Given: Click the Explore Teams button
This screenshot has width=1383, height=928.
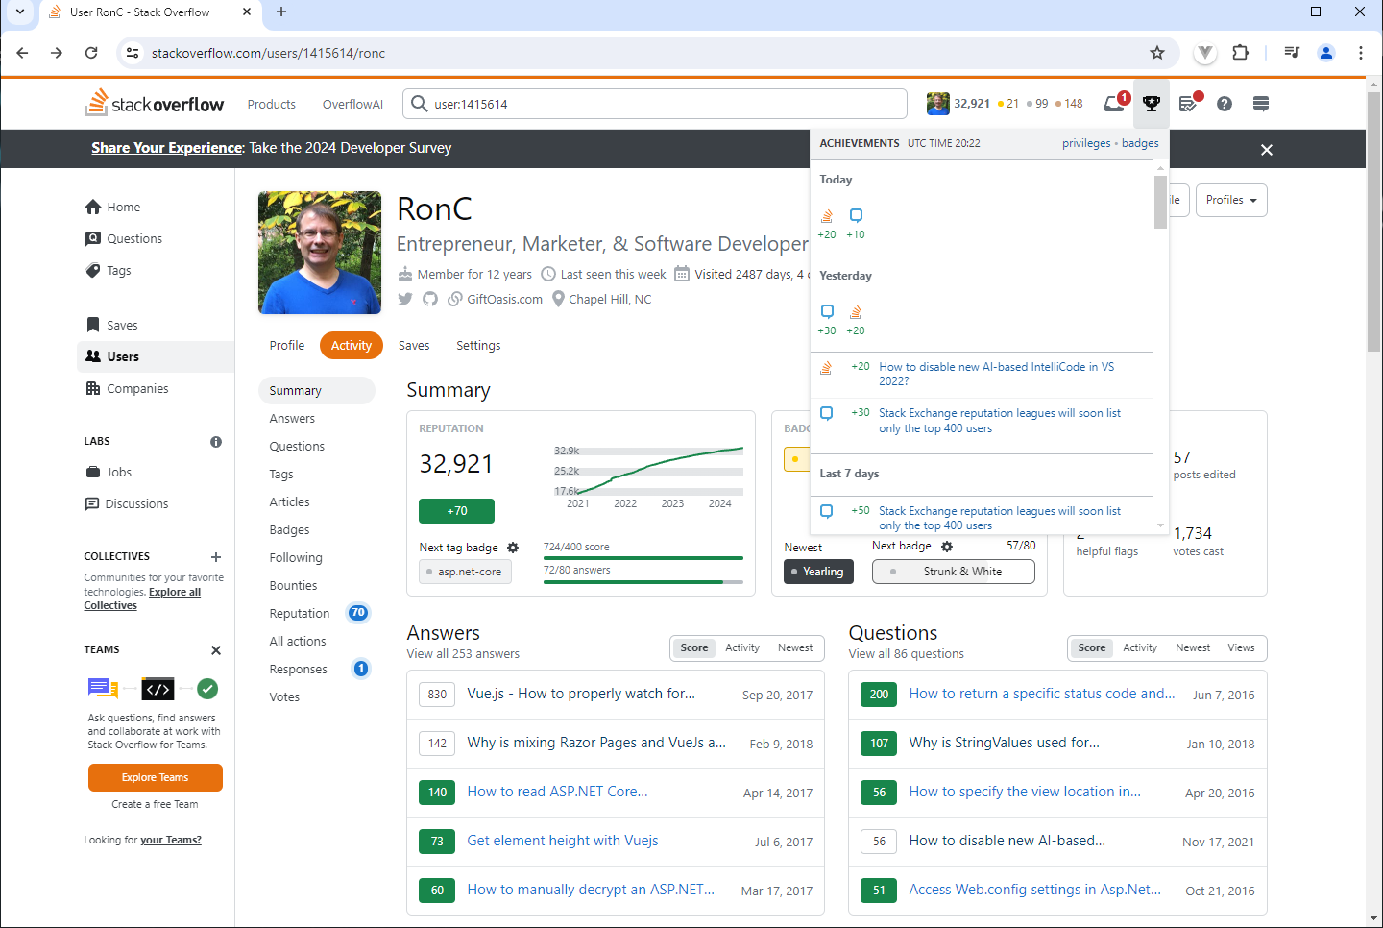Looking at the screenshot, I should (156, 777).
